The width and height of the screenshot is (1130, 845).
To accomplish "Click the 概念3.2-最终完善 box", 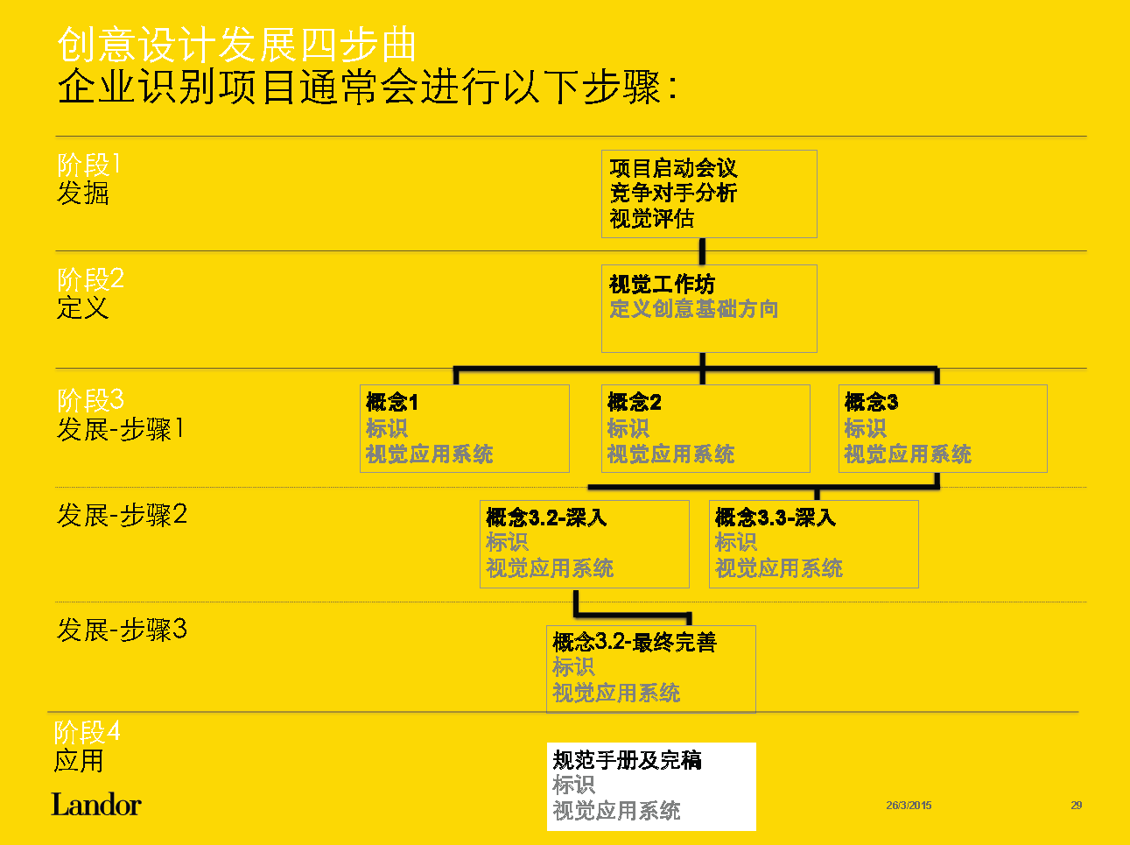I will point(650,668).
